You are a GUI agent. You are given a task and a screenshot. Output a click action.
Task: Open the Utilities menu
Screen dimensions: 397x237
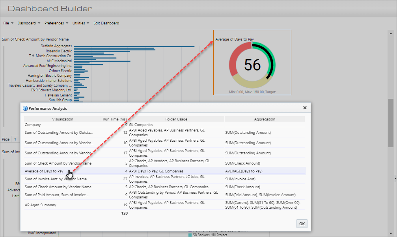(x=79, y=23)
